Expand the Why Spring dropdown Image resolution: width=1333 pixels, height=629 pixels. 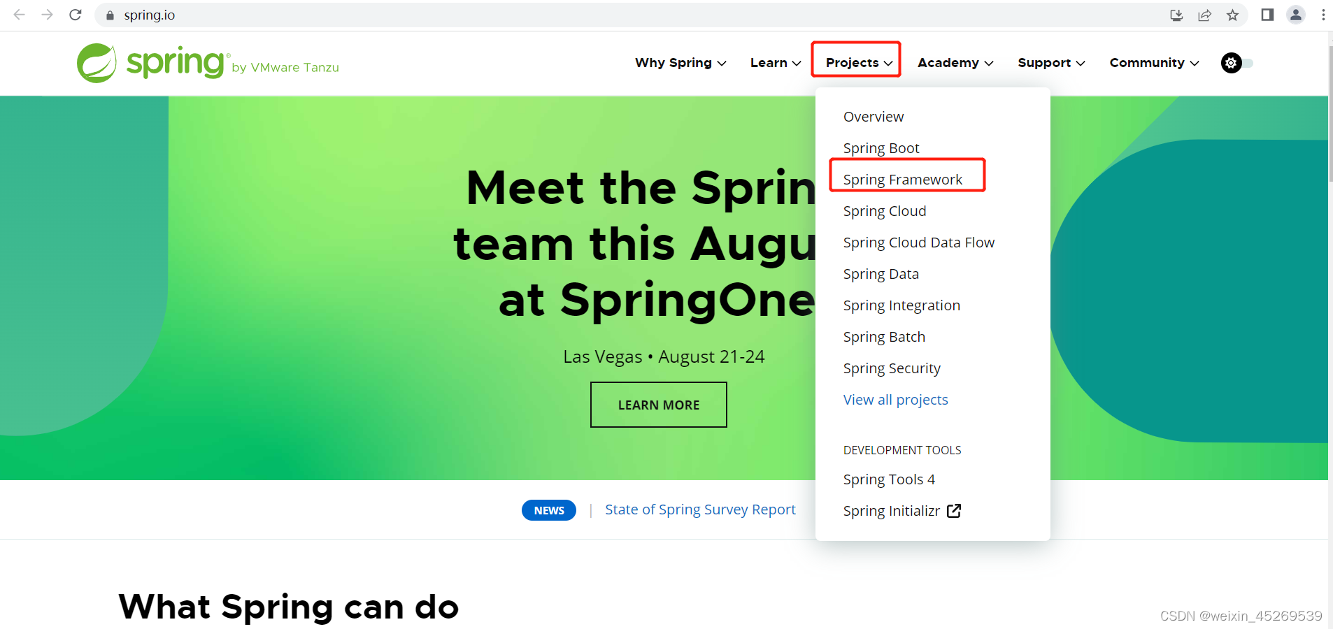click(x=680, y=63)
